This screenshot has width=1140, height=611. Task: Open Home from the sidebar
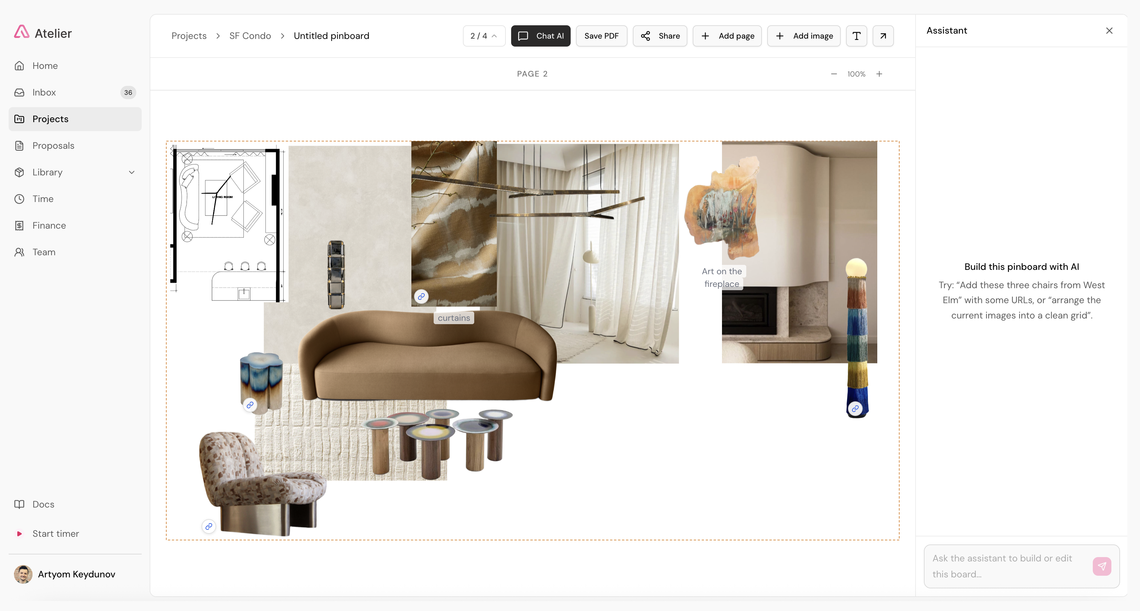pyautogui.click(x=75, y=66)
